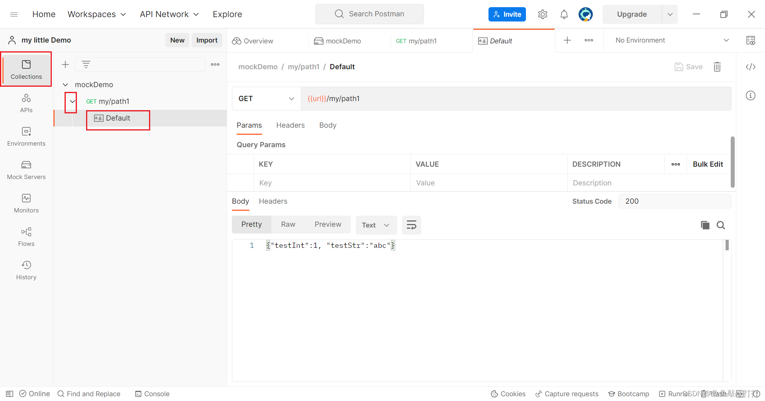
Task: Click the mockDemo breadcrumb link
Action: 258,67
